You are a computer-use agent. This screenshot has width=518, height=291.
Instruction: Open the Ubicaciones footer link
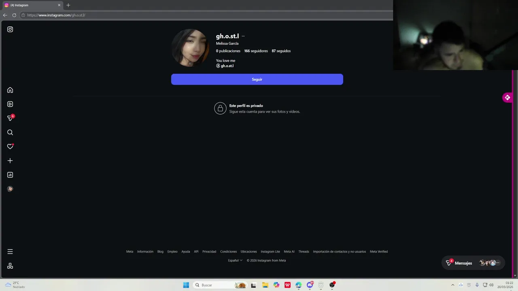tap(249, 251)
